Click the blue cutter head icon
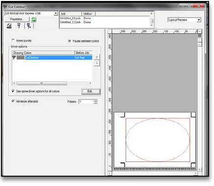Viewport: 214px width, 186px height. click(19, 26)
